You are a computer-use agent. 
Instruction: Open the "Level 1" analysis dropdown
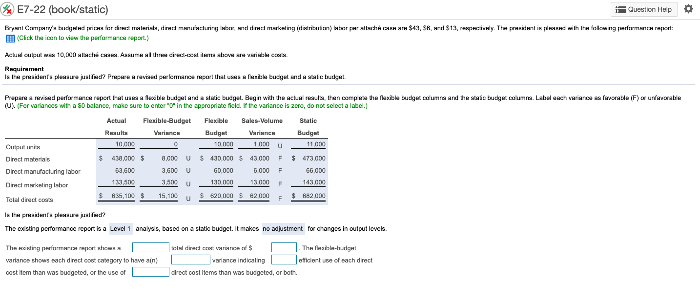(x=121, y=228)
